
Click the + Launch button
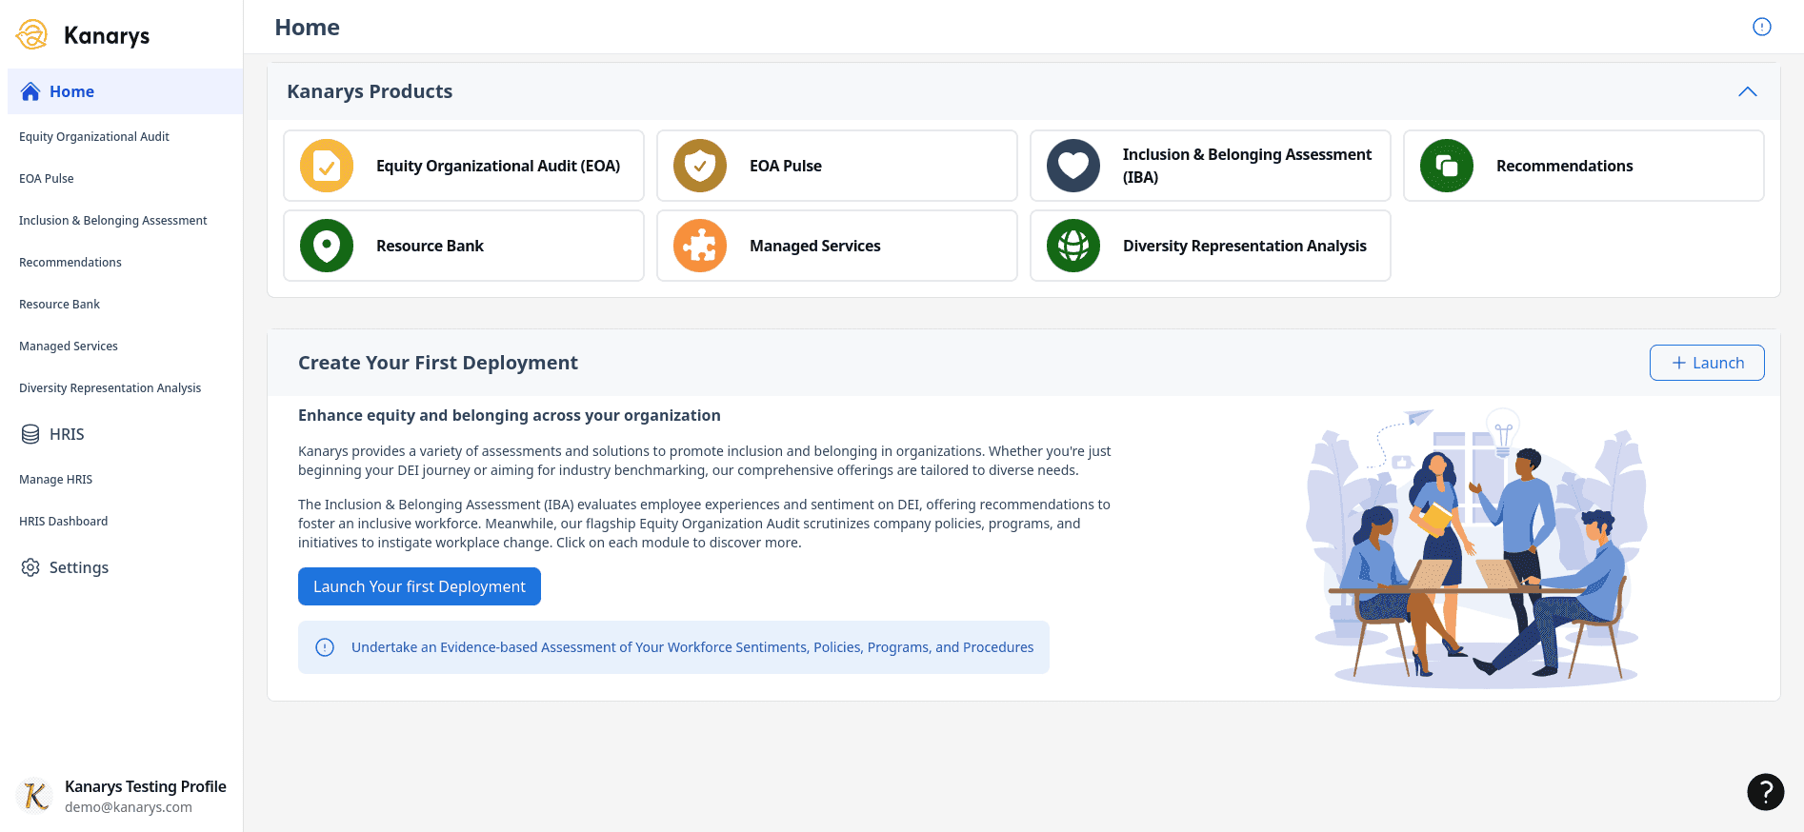1706,363
